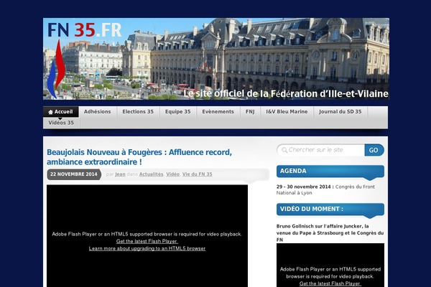Click the agenda entry '29 - 30 novembre 2014'
Screen dimensions: 431x287
325,189
